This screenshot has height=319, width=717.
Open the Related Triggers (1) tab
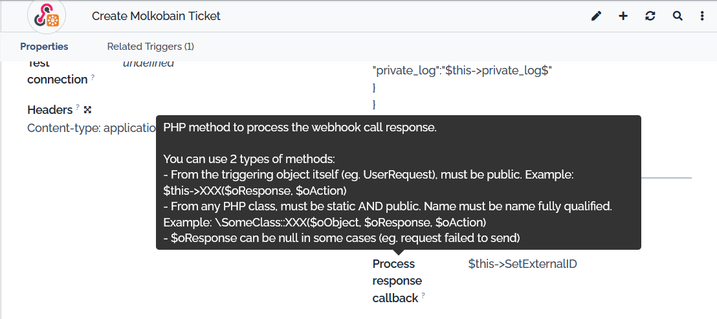pos(150,47)
